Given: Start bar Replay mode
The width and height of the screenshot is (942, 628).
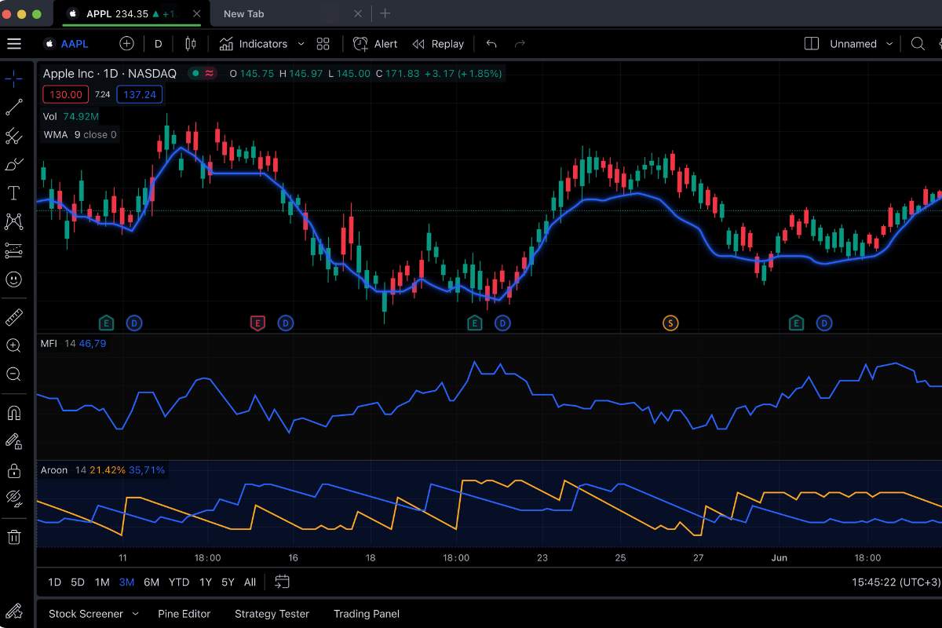Looking at the screenshot, I should [438, 44].
